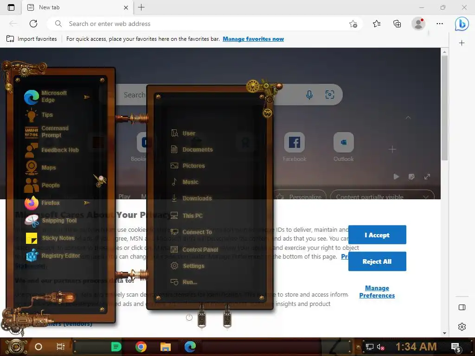Image resolution: width=475 pixels, height=356 pixels.
Task: Refresh the Edge page
Action: [x=33, y=24]
